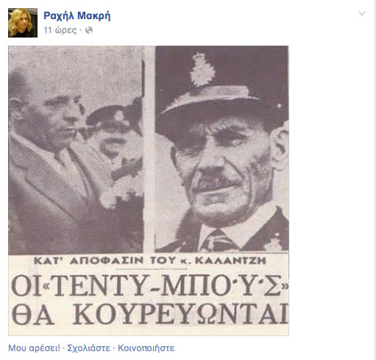This screenshot has height=360, width=376.
Task: Open post options chevron menu
Action: [362, 13]
